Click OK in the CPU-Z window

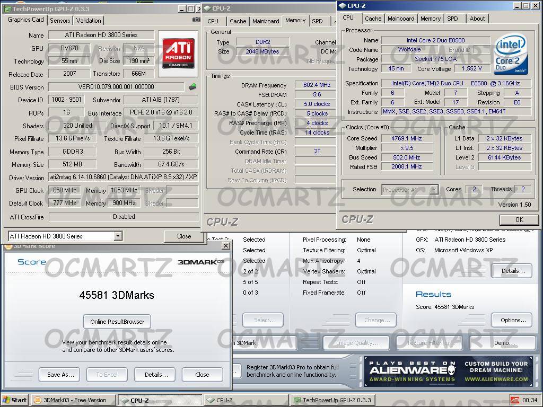[x=519, y=220]
